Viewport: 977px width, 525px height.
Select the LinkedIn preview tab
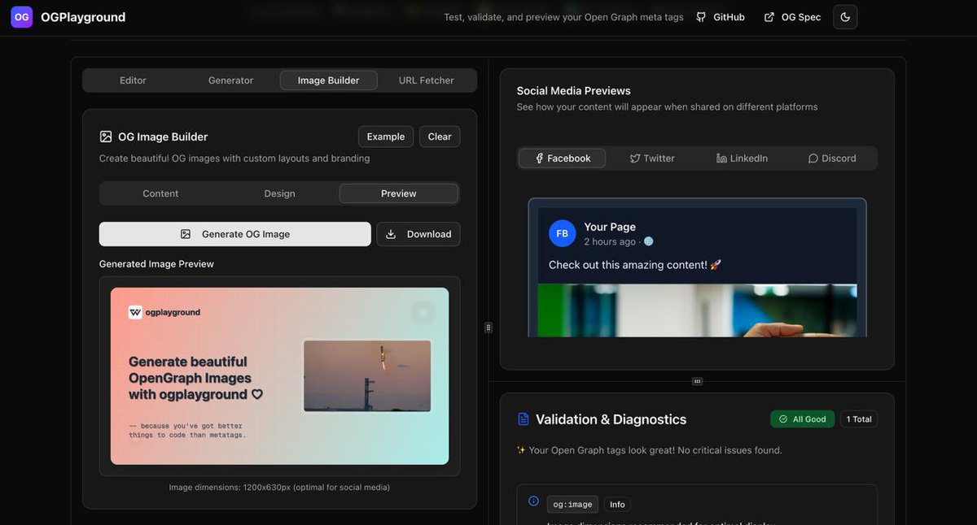742,158
